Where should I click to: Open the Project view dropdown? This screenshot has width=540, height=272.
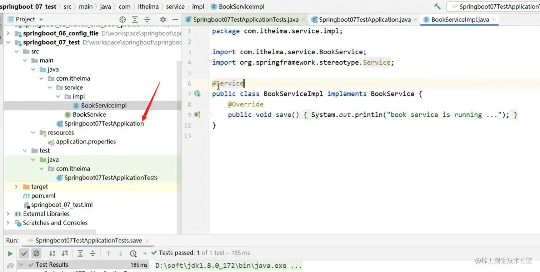[41, 20]
